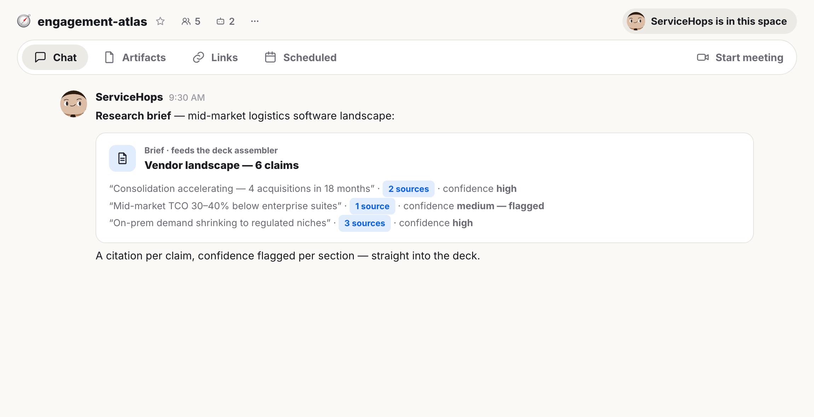Open the Links tab
The width and height of the screenshot is (814, 417).
coord(215,57)
